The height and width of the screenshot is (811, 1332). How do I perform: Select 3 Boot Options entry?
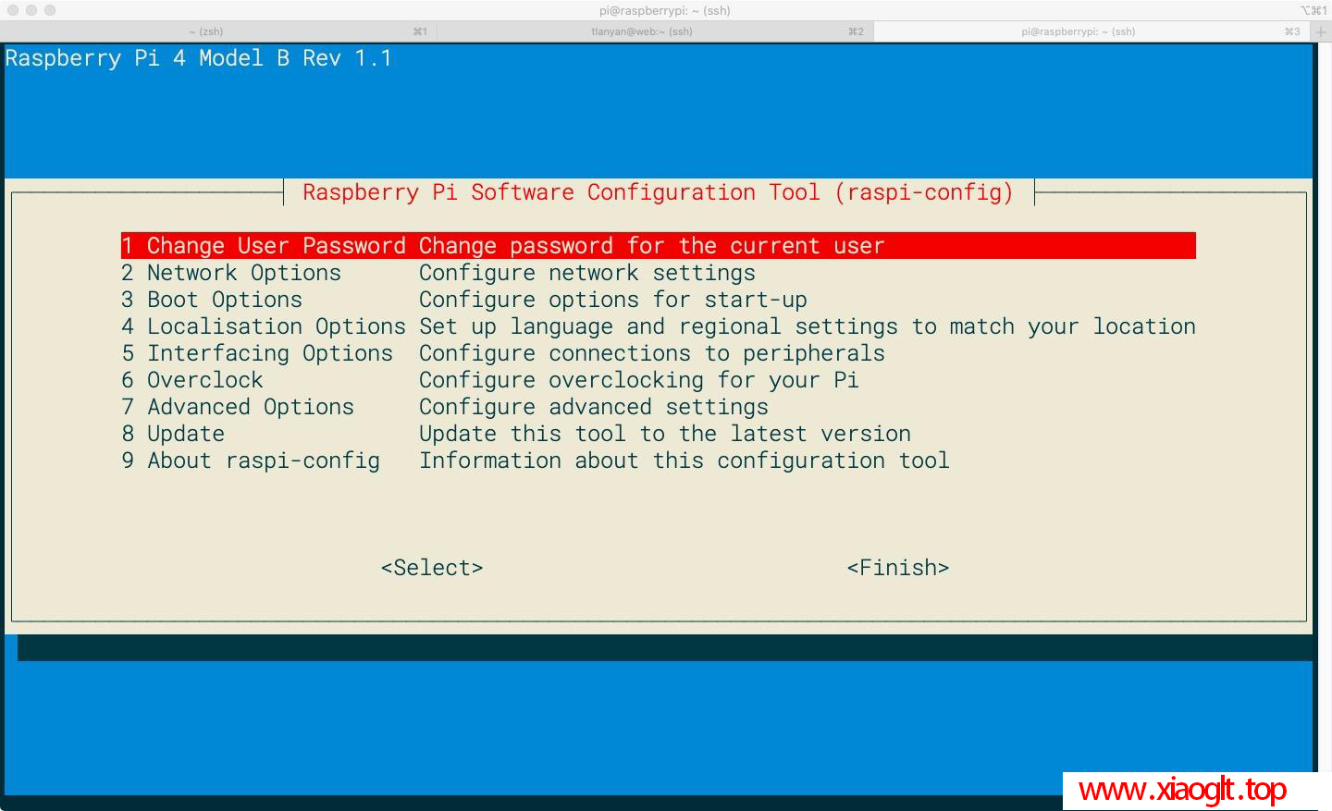pos(212,300)
